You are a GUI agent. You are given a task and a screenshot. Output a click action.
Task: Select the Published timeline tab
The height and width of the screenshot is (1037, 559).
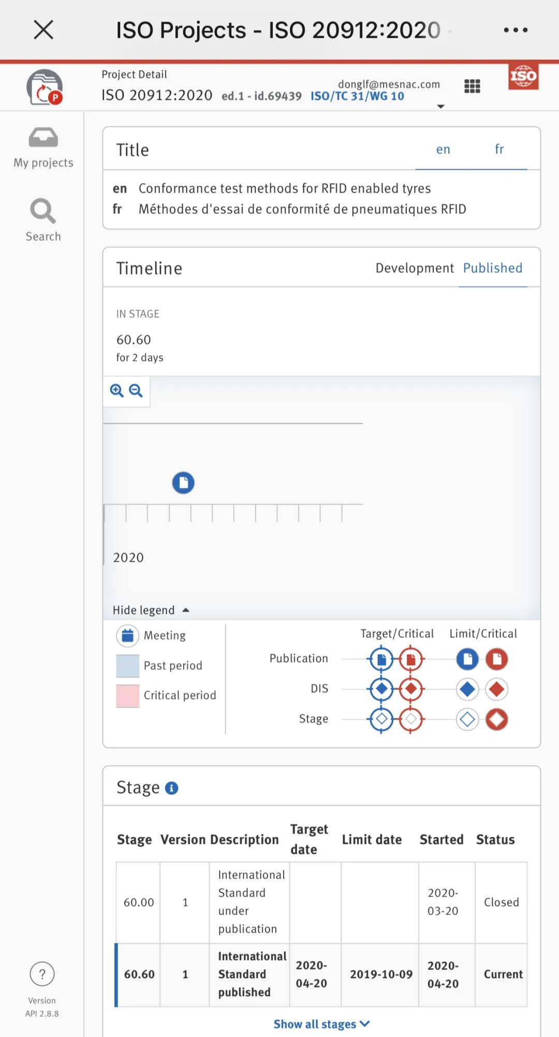point(492,268)
